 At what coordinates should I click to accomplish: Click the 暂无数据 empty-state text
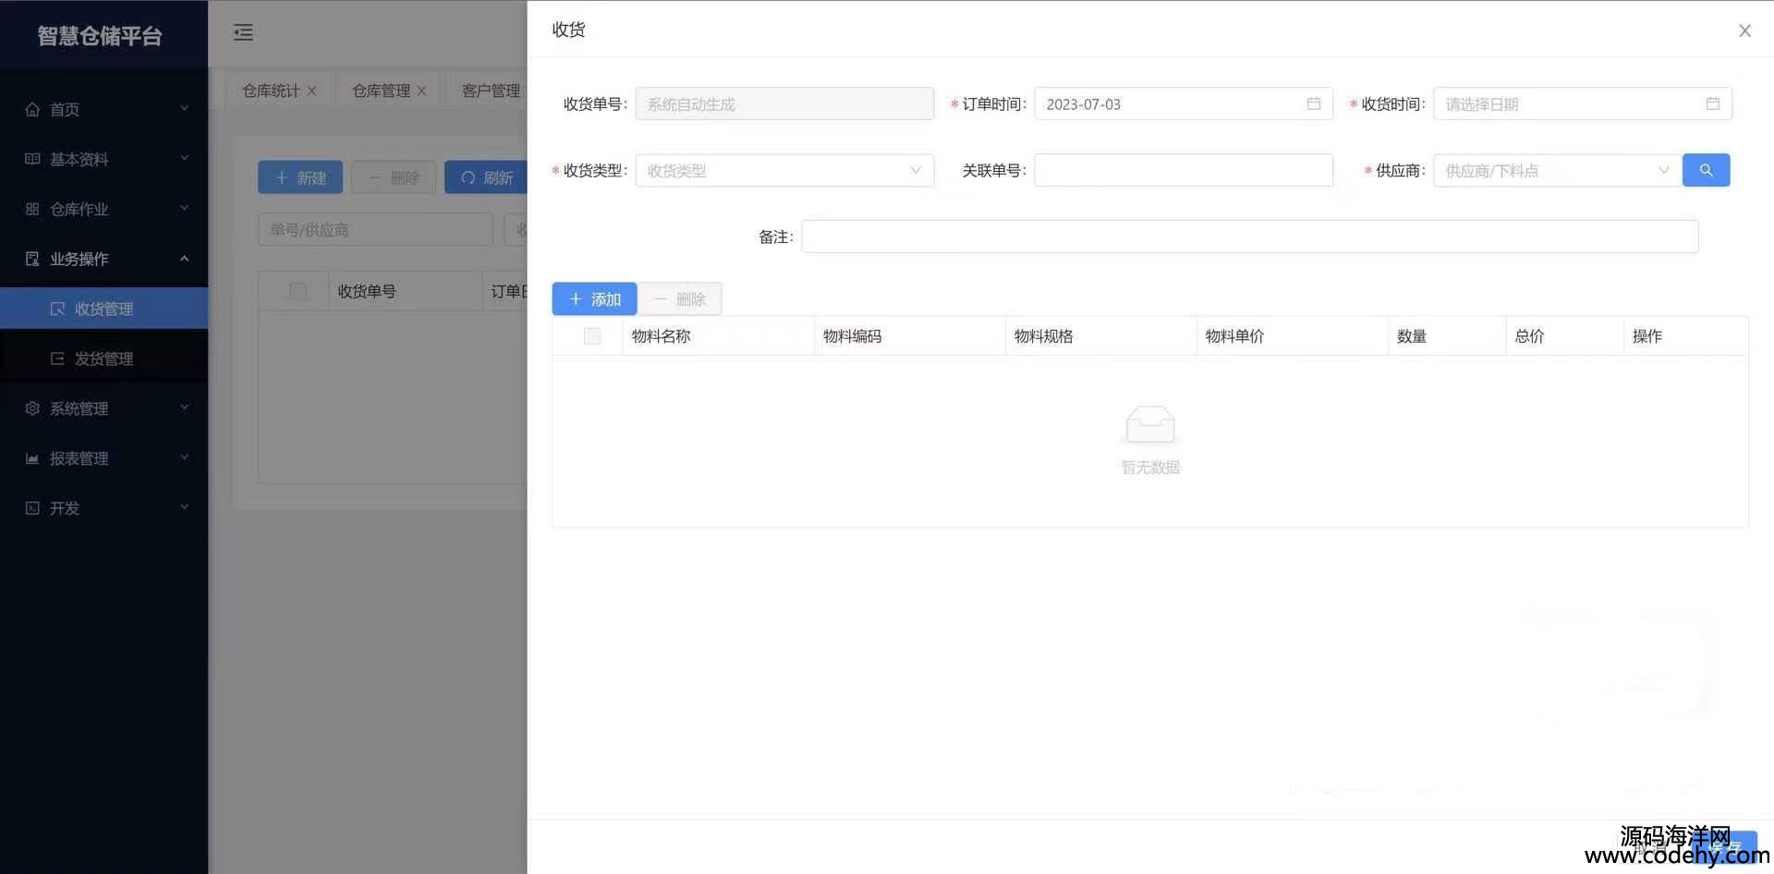1150,467
